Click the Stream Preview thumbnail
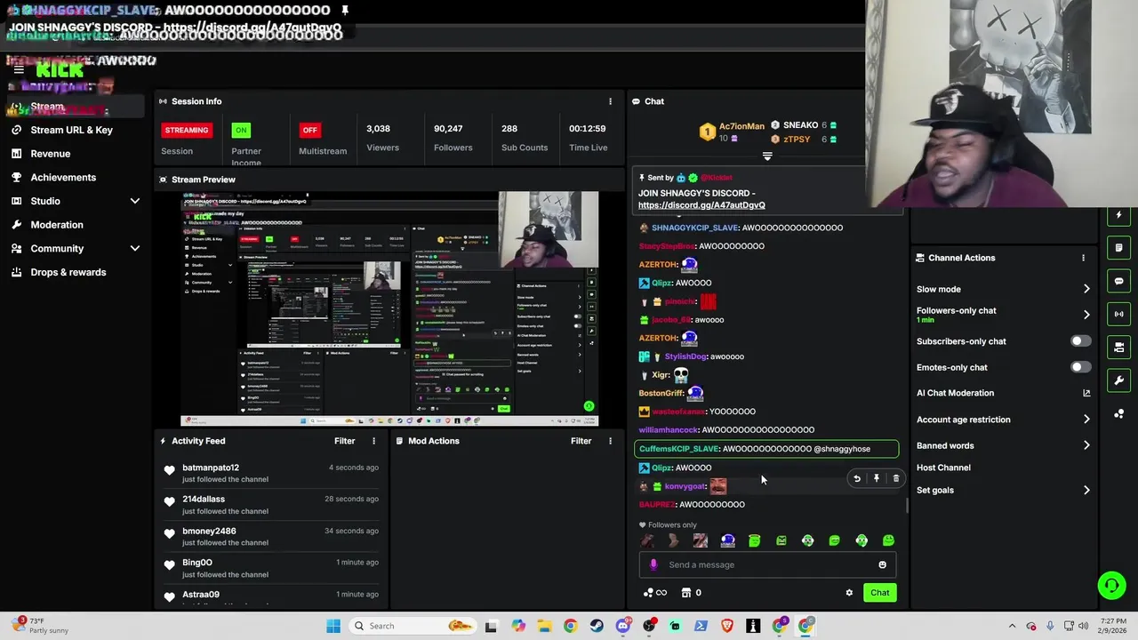1138x640 pixels. (389, 308)
